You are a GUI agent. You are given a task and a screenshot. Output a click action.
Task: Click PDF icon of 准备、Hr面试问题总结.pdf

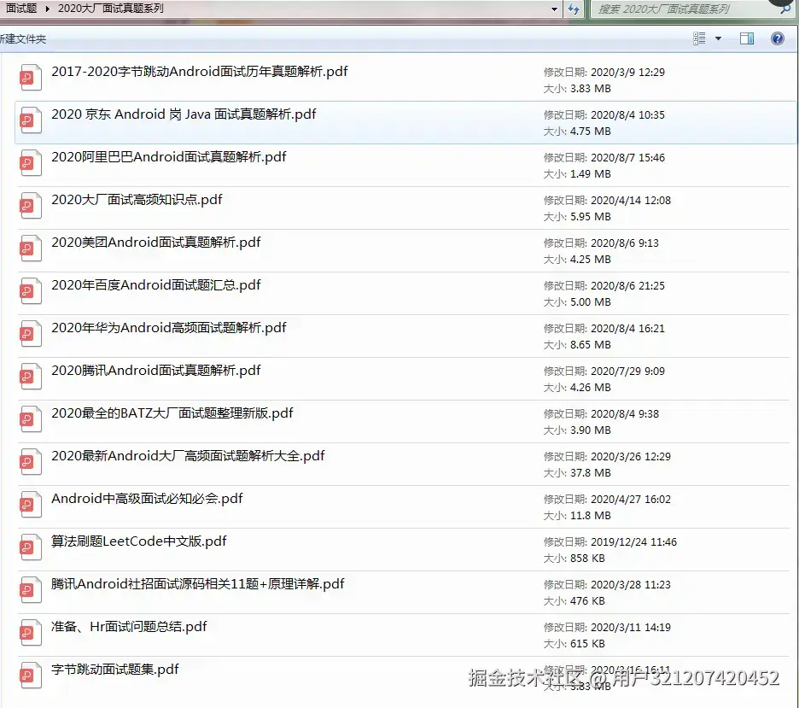(x=30, y=634)
